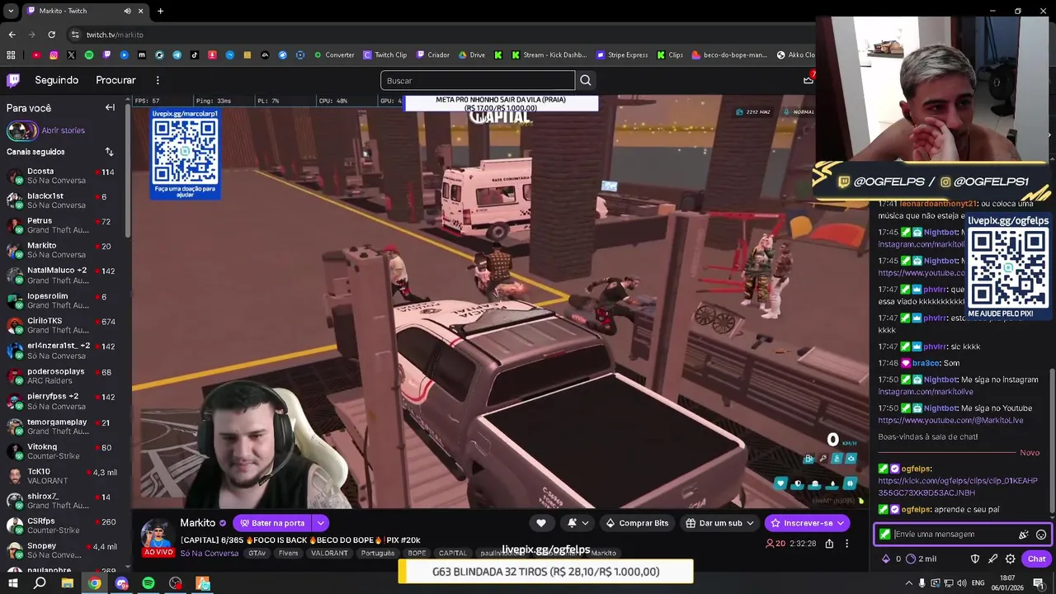
Task: Open Windows taskbar search
Action: (x=40, y=583)
